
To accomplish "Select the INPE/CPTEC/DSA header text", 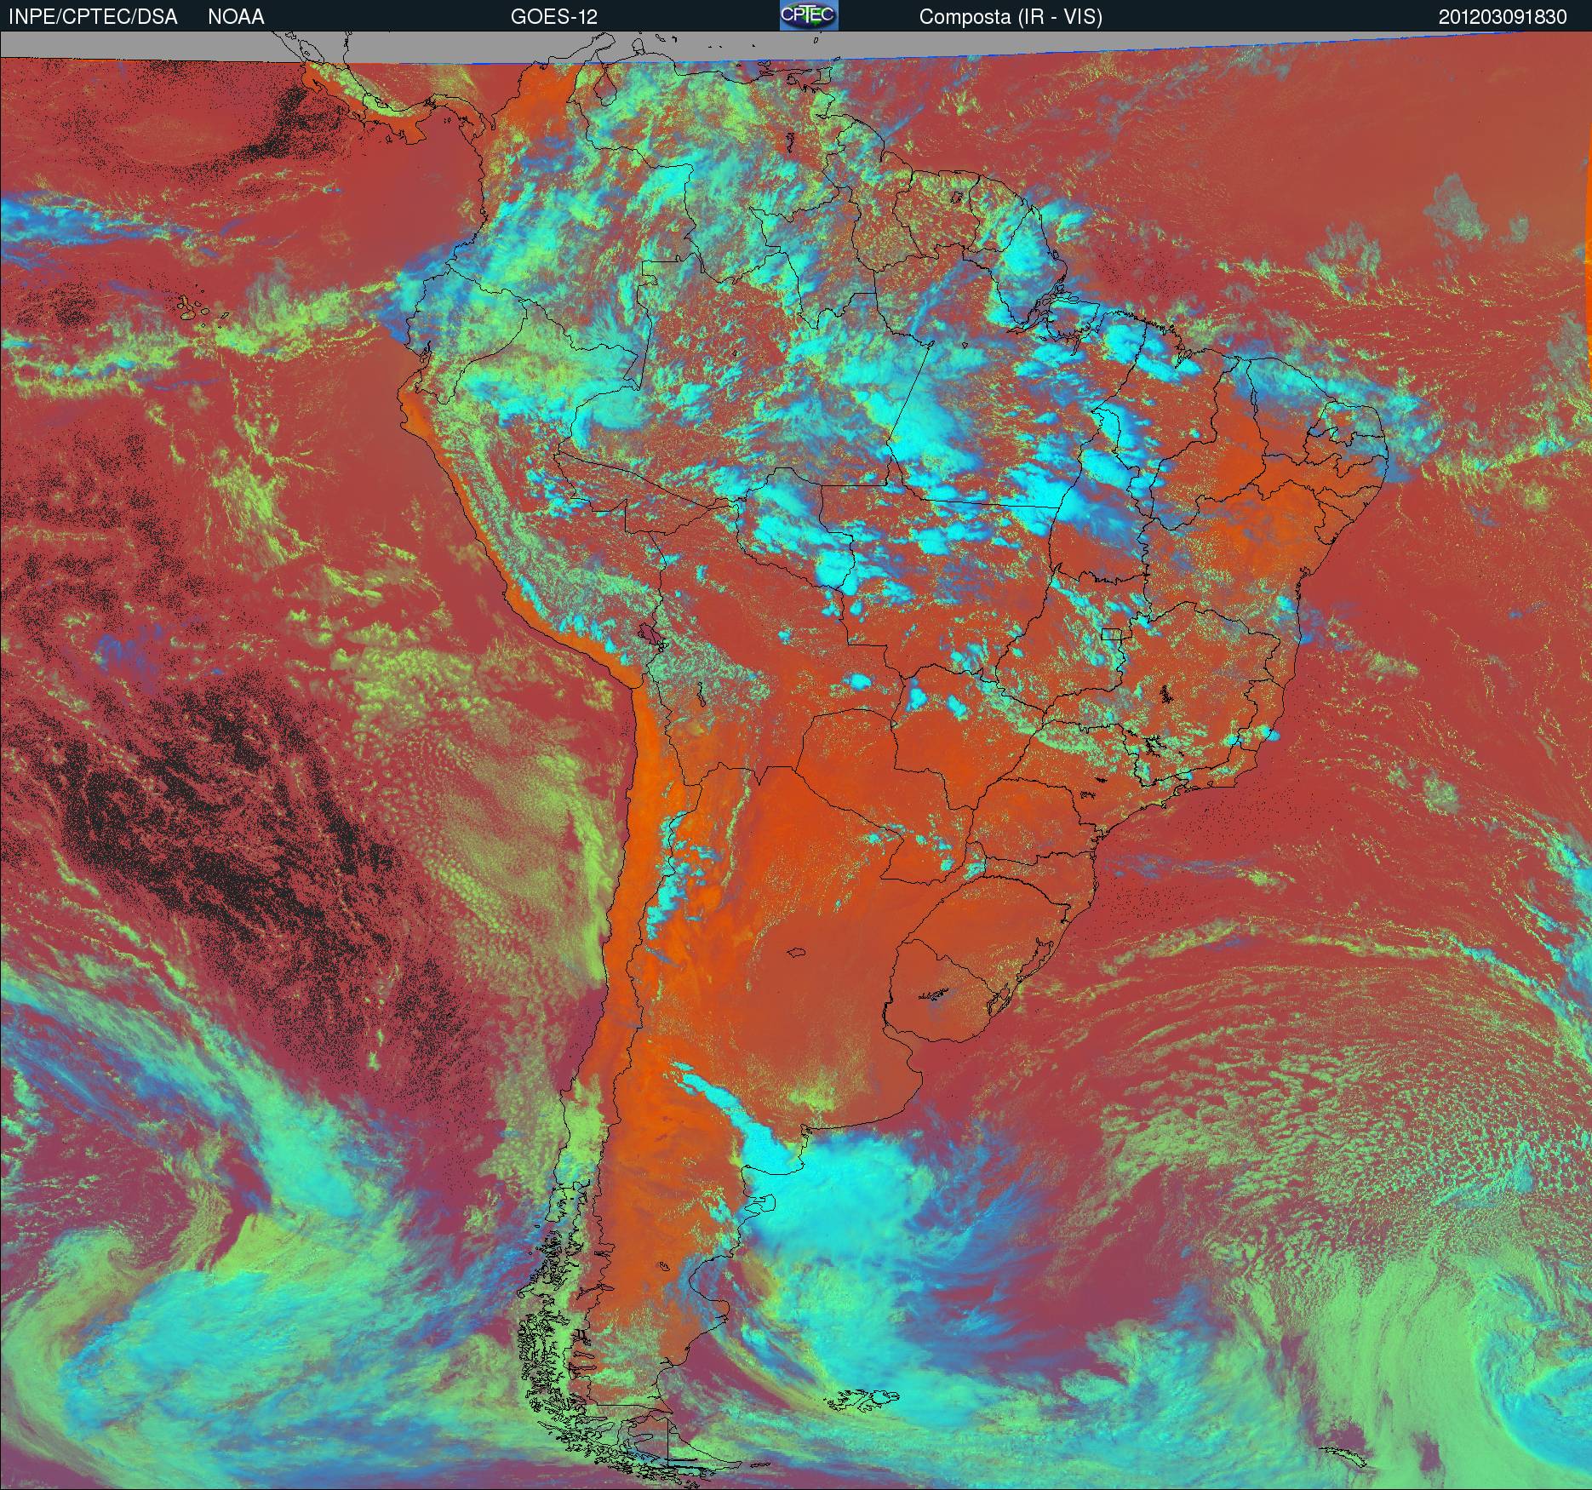I will tap(93, 17).
